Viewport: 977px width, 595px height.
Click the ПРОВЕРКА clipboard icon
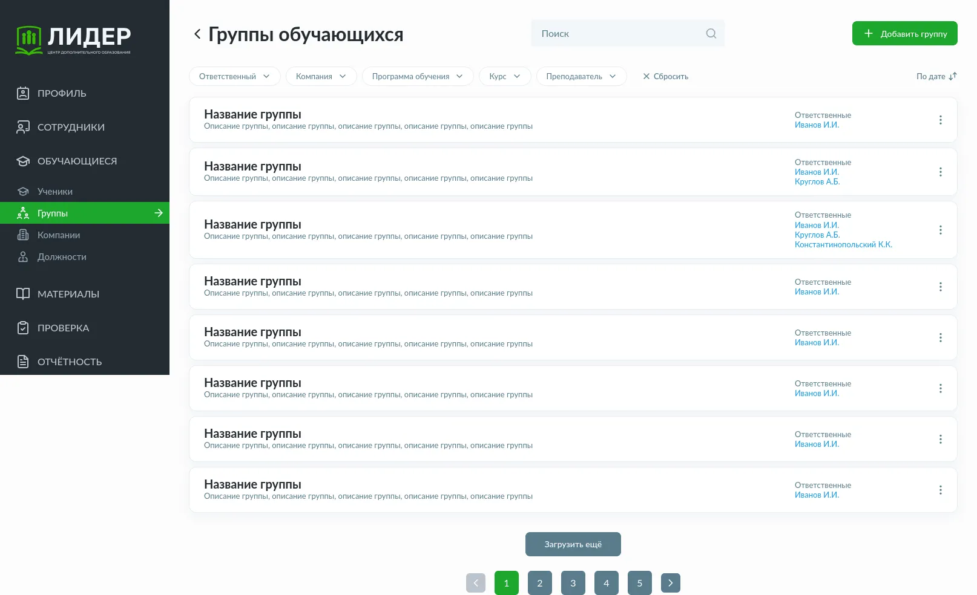tap(23, 328)
